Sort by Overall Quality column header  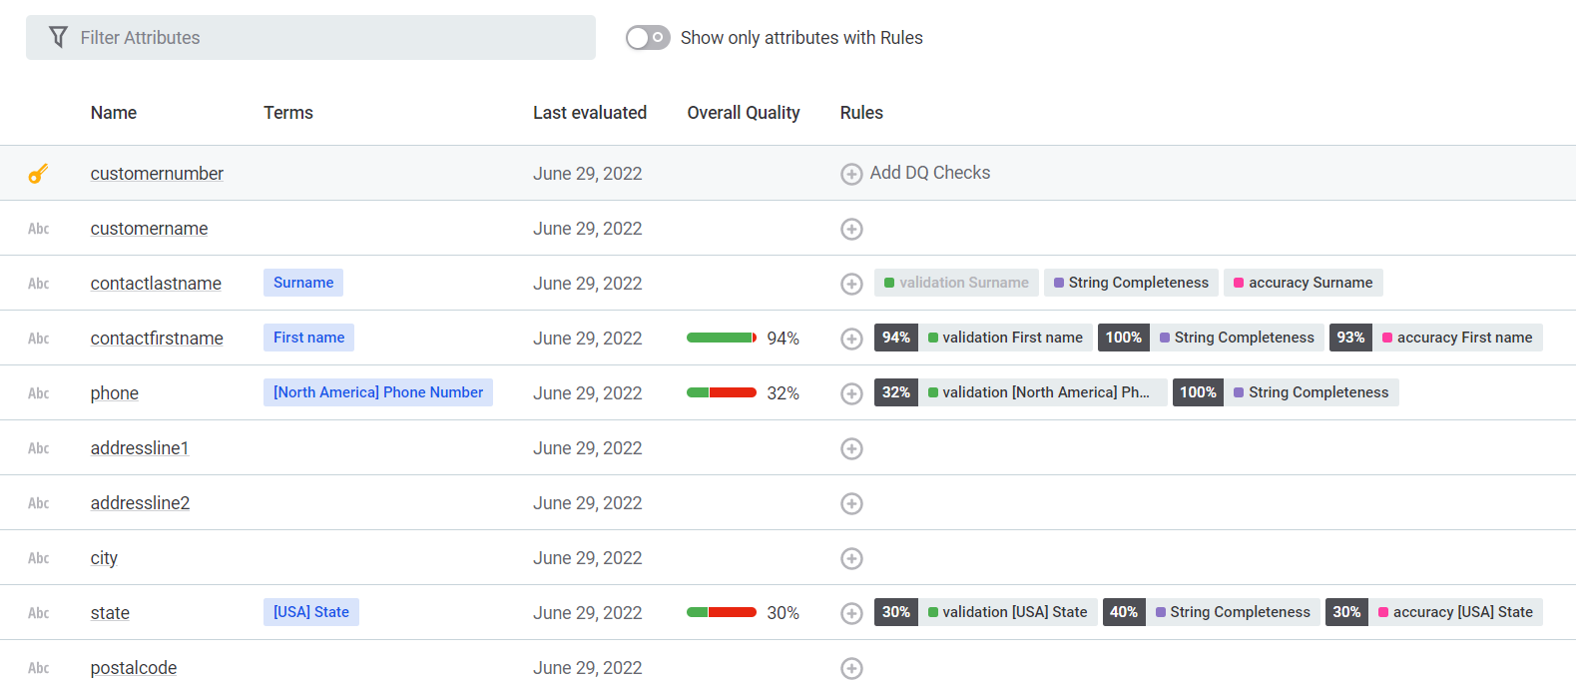[744, 113]
